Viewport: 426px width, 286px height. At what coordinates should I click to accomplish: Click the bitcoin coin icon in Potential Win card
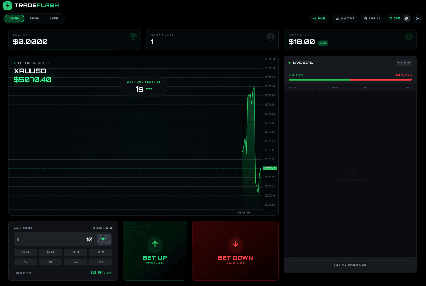pyautogui.click(x=409, y=37)
